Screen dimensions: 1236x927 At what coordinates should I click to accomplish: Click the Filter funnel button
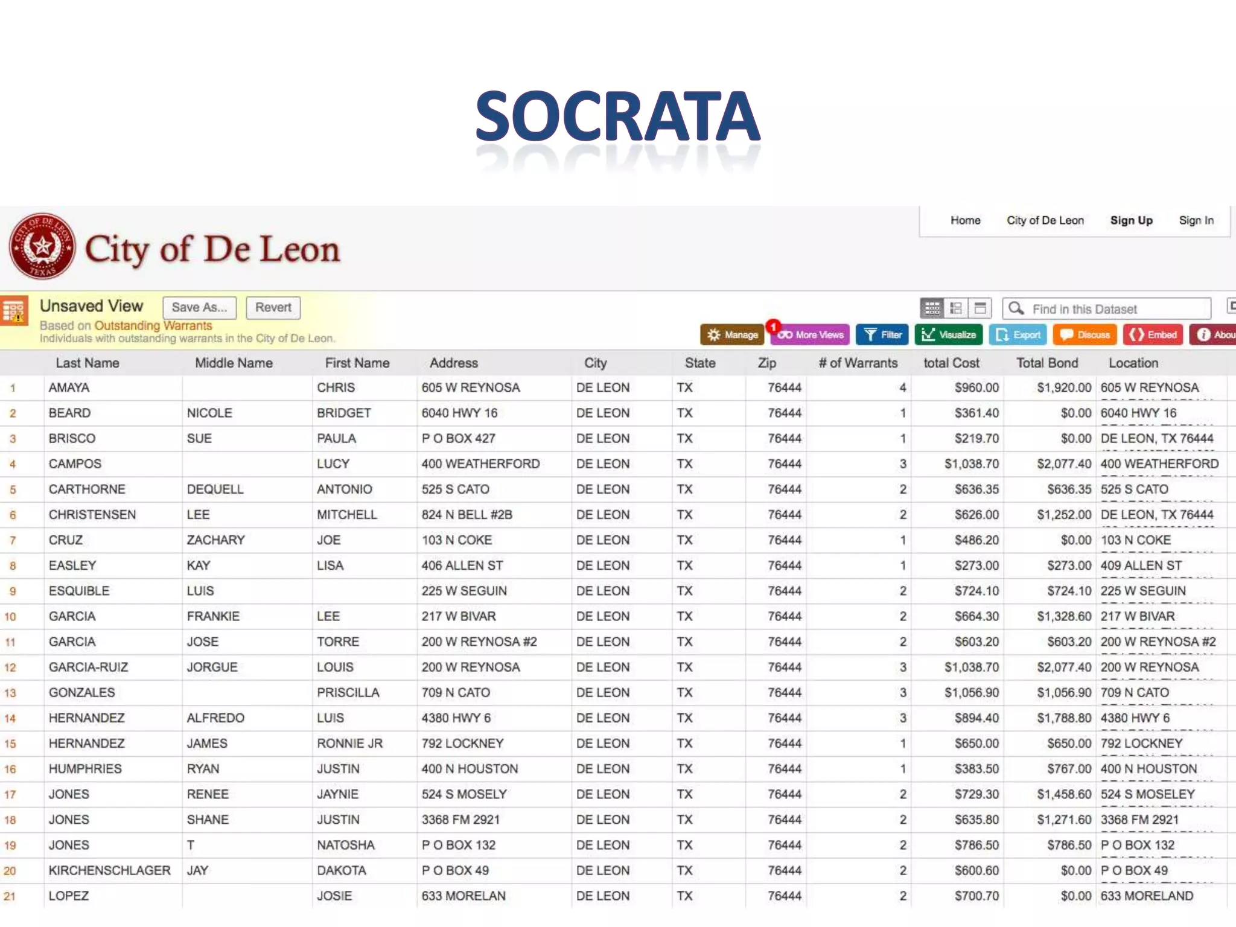coord(882,335)
